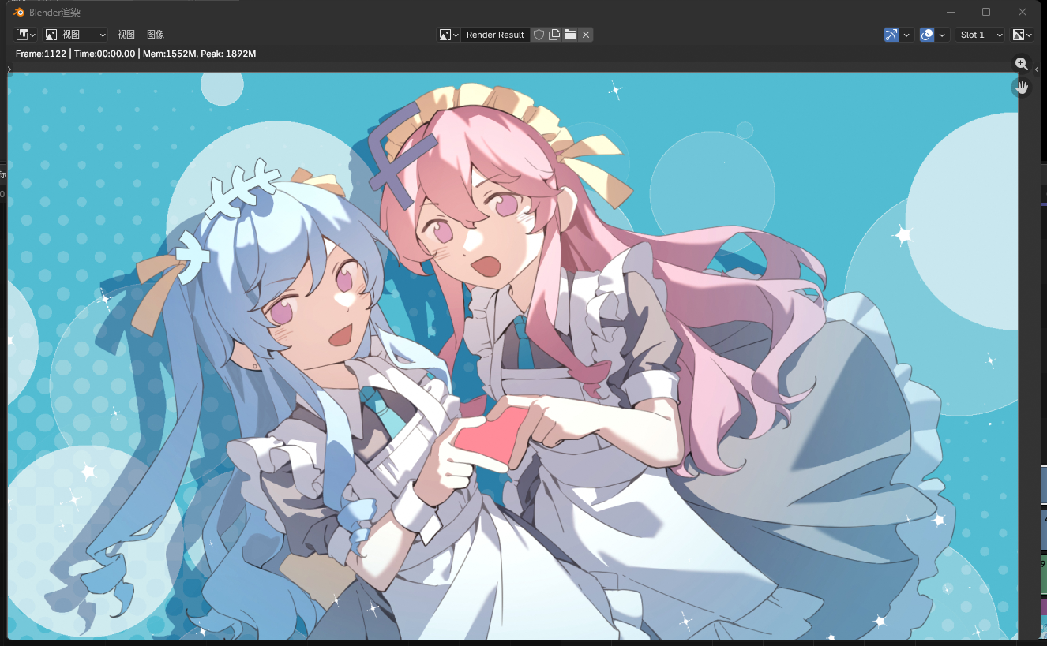Browse linked image datablock dropdown
Viewport: 1047px width, 646px height.
[449, 35]
